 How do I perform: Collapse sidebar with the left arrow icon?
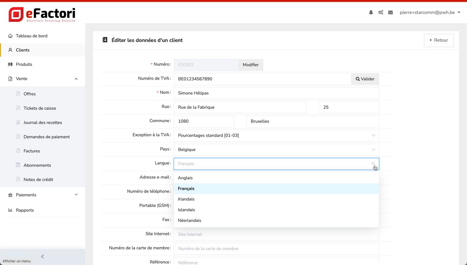(x=42, y=256)
